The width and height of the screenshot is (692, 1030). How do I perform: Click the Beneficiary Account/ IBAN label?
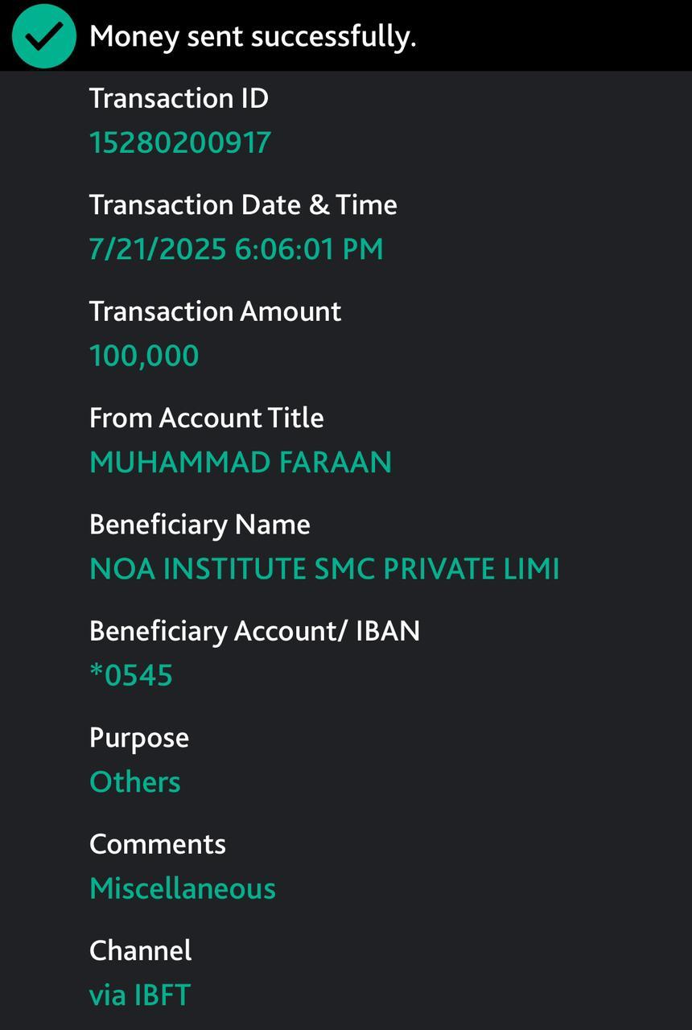click(254, 631)
